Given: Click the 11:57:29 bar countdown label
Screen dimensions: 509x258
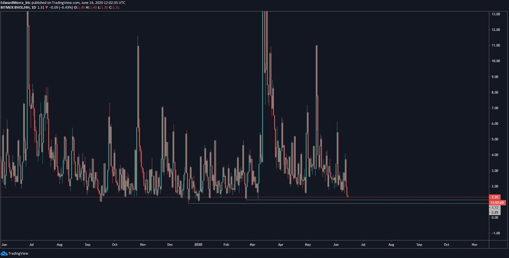Looking at the screenshot, I should click(x=497, y=203).
